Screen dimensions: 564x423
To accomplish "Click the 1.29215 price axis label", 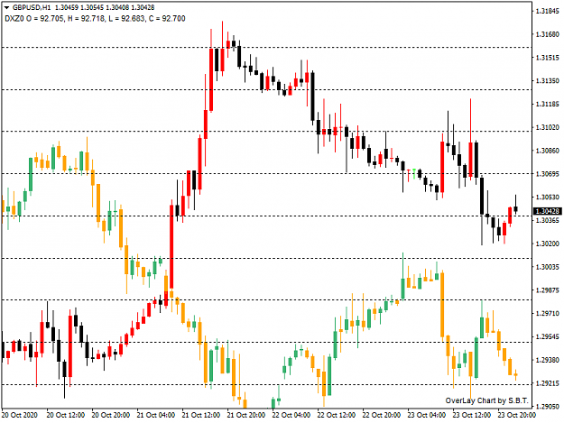I will point(548,383).
